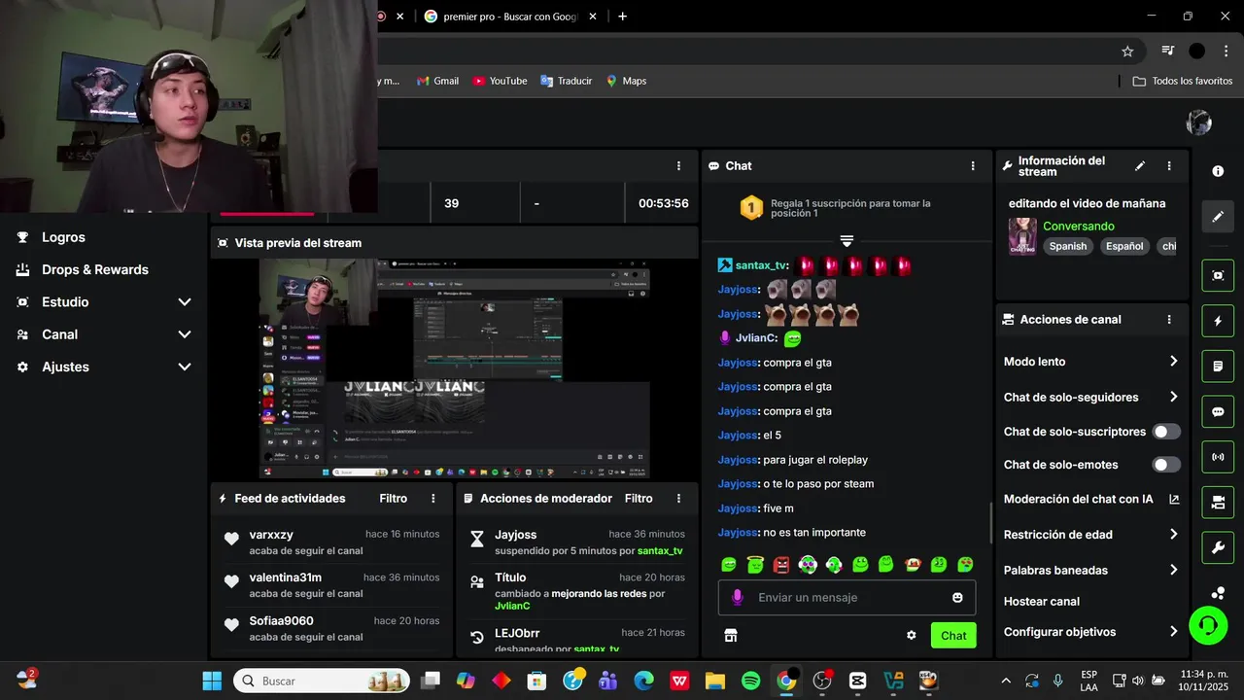Open a new browser tab
The height and width of the screenshot is (700, 1244).
pos(623,17)
